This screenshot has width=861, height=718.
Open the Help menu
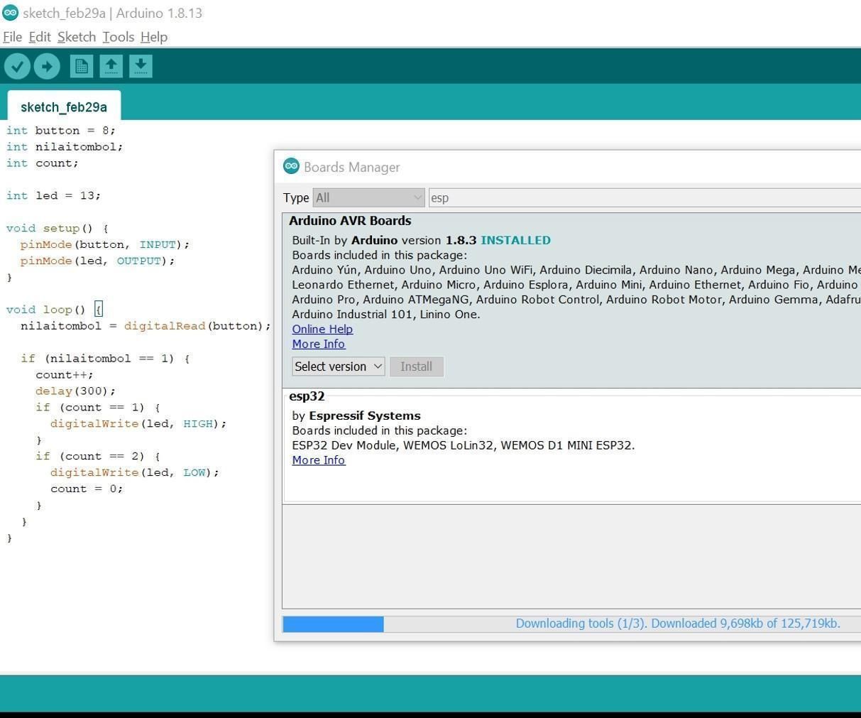(x=154, y=37)
